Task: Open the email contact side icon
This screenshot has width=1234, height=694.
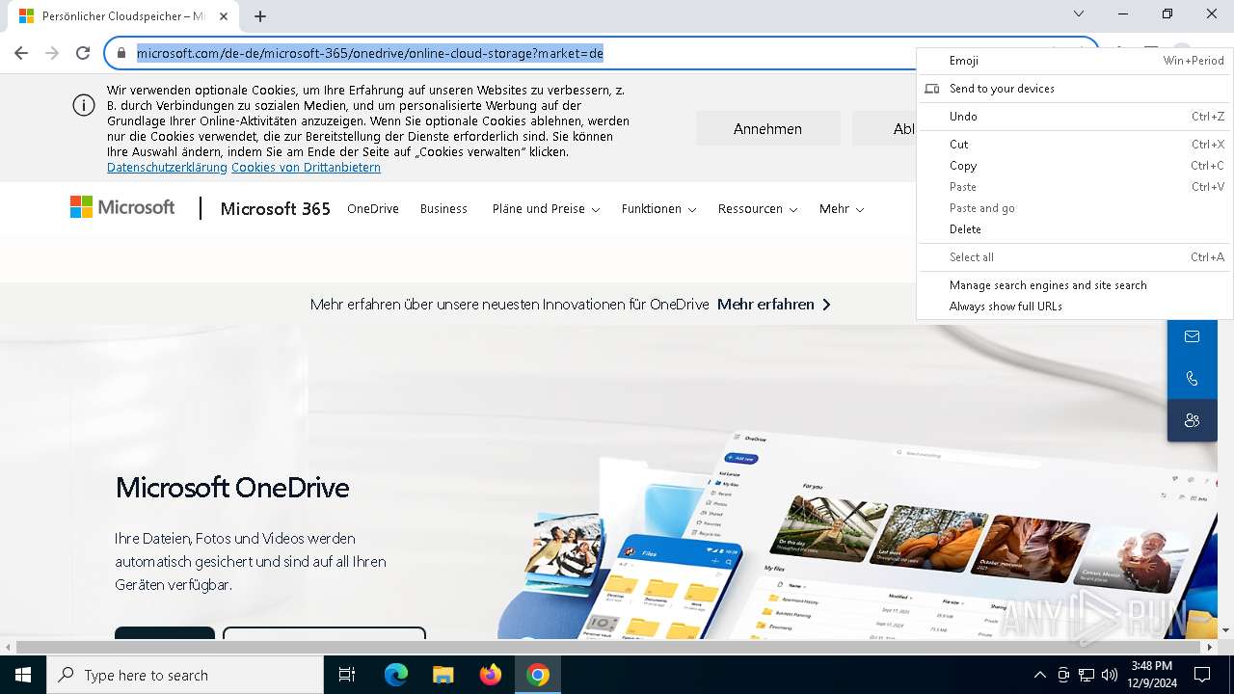Action: coord(1193,336)
